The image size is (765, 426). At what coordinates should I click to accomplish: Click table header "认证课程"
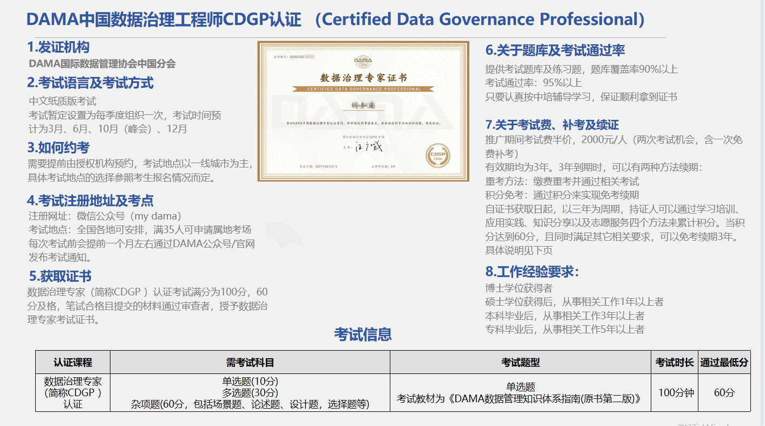coord(73,363)
